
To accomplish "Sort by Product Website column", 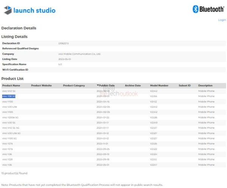I will pyautogui.click(x=41, y=85).
